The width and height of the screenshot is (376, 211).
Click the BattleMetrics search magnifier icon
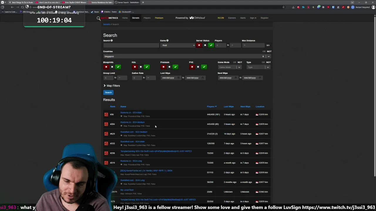pyautogui.click(x=99, y=18)
